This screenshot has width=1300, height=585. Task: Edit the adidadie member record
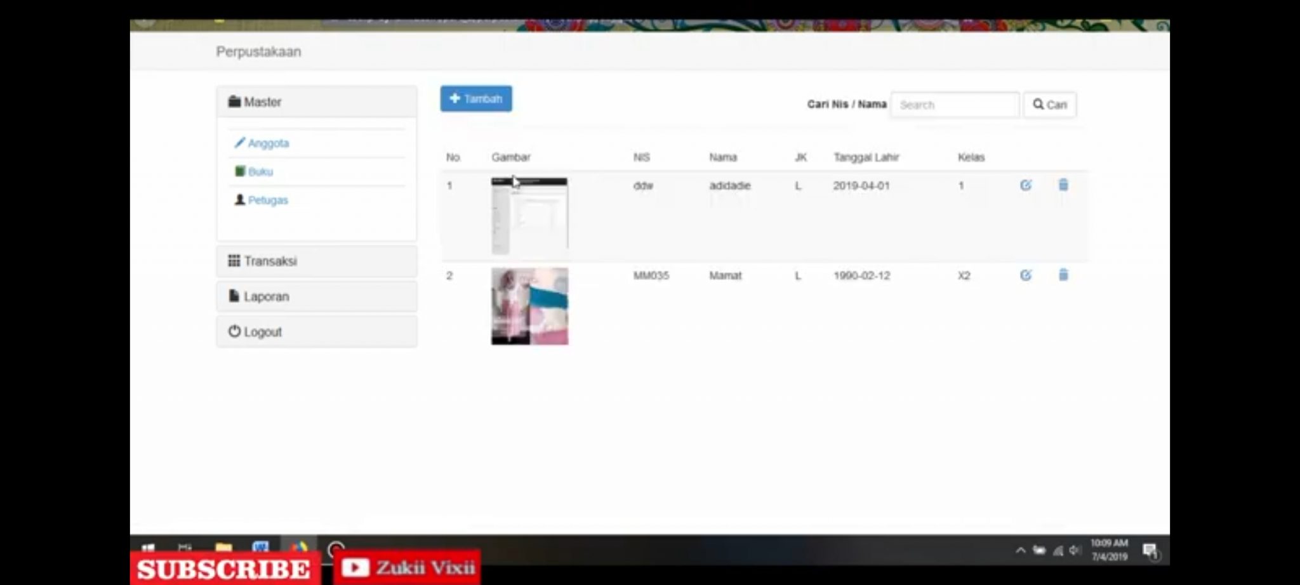[1025, 185]
